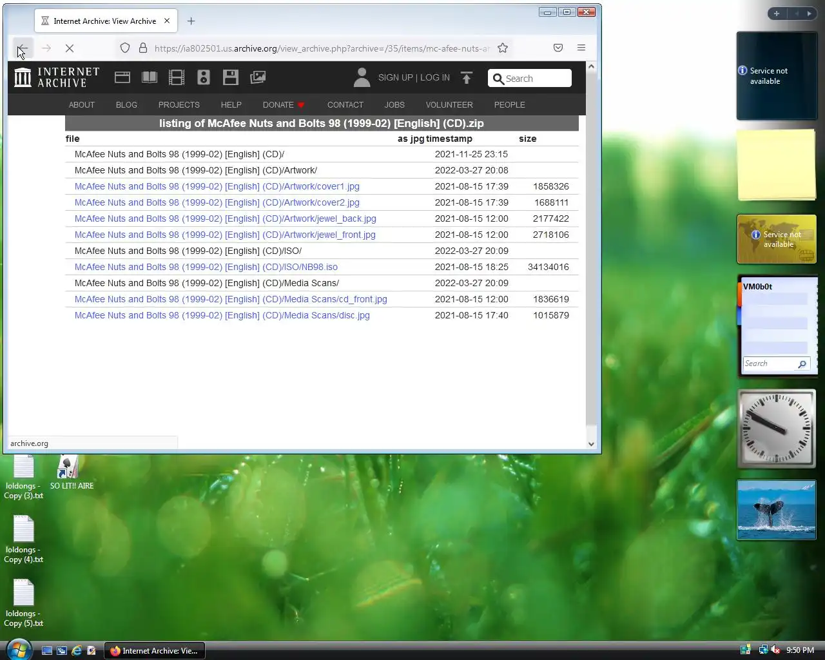Viewport: 825px width, 660px height.
Task: Open Software floppy disk icon
Action: [x=231, y=77]
